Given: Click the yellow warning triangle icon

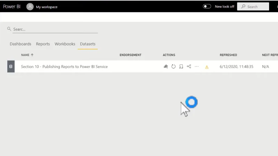Looking at the screenshot, I should pyautogui.click(x=207, y=67).
